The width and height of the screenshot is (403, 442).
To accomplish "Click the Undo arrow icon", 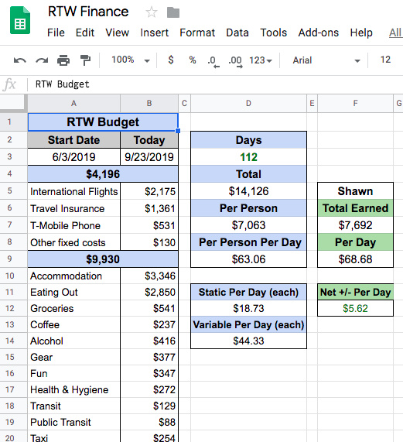I will tap(19, 60).
